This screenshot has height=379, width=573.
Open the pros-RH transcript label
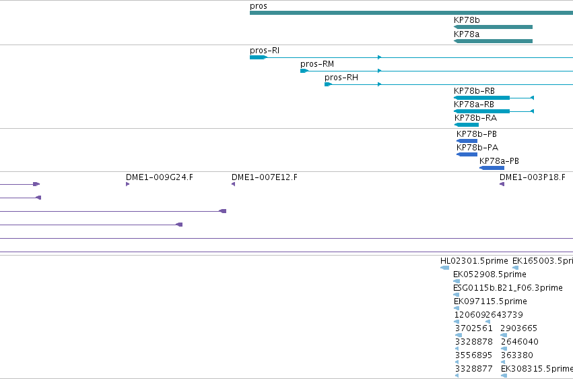[341, 78]
